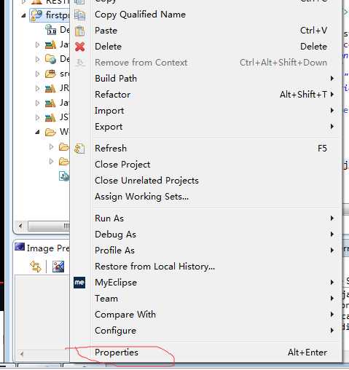The height and width of the screenshot is (370, 349).
Task: Expand the JR library node
Action: [x=37, y=88]
